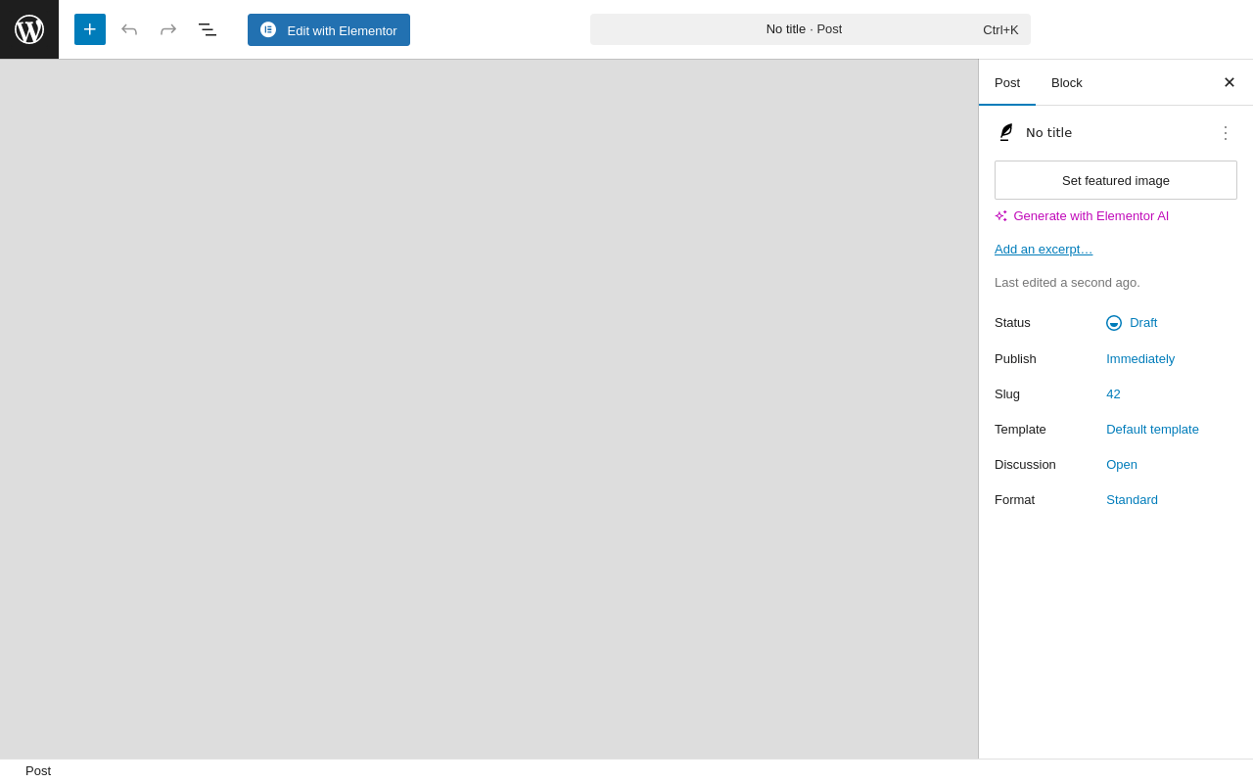Open the block inserter plus button
This screenshot has width=1253, height=783.
pyautogui.click(x=90, y=29)
